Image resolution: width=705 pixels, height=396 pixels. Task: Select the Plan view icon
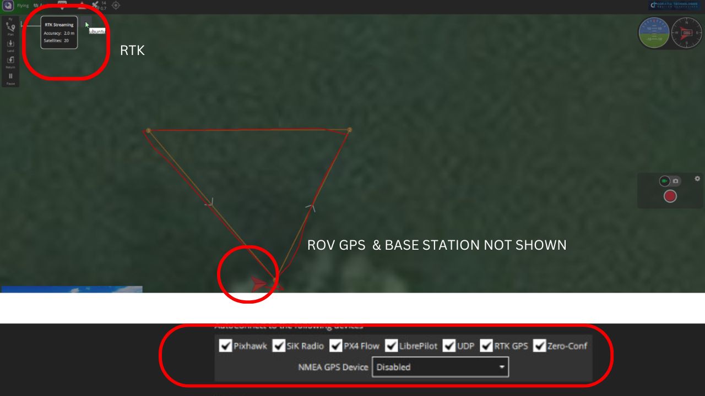[x=10, y=26]
